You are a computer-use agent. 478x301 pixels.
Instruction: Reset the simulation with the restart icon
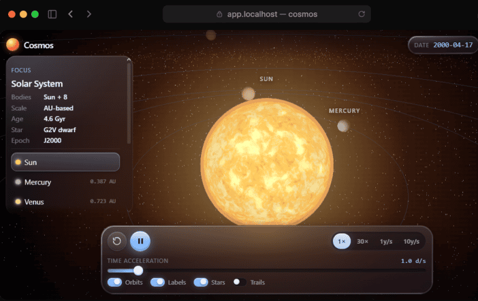[117, 241]
